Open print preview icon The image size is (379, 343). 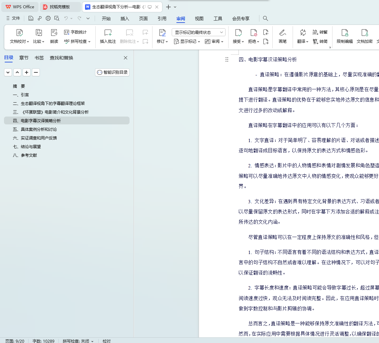pyautogui.click(x=57, y=18)
